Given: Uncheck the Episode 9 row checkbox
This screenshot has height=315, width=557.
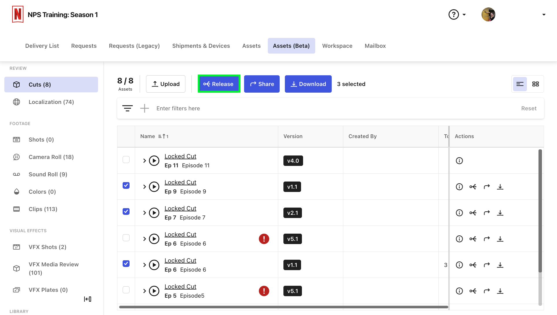Looking at the screenshot, I should point(126,185).
